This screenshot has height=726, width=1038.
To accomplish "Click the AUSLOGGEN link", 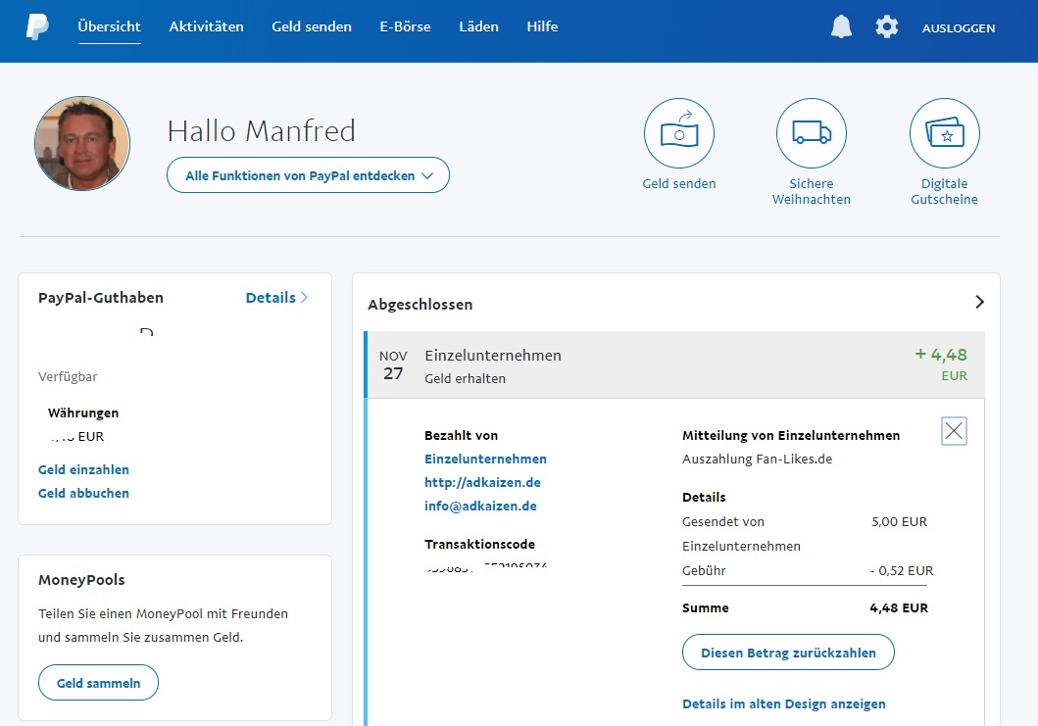I will (x=958, y=28).
